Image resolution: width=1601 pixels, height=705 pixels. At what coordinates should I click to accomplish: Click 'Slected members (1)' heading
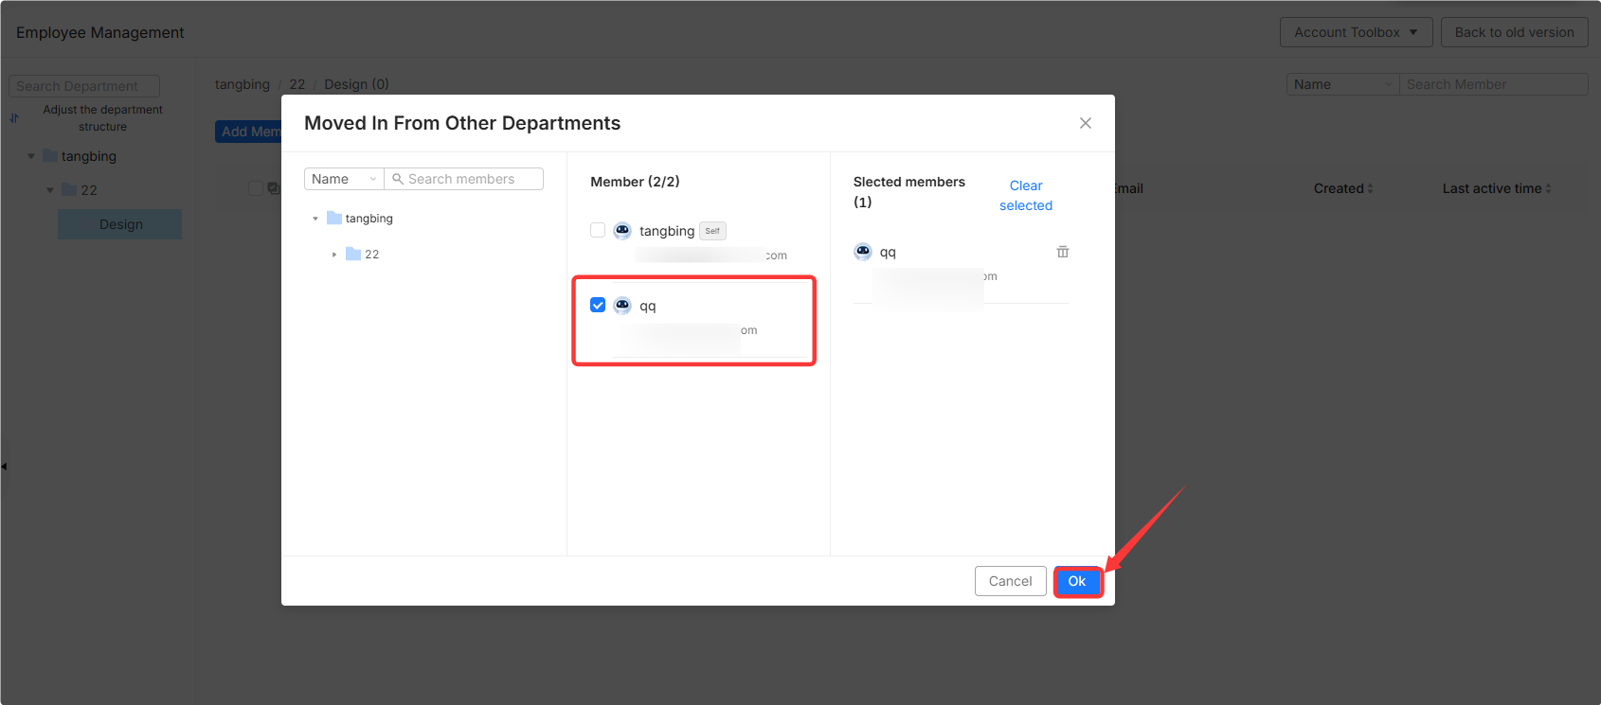pos(909,191)
